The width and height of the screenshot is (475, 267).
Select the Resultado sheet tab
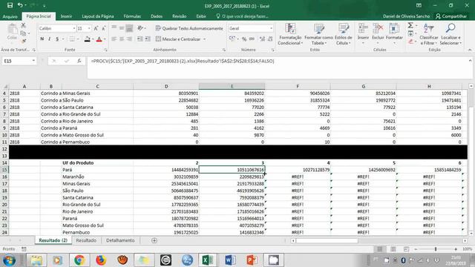point(86,240)
